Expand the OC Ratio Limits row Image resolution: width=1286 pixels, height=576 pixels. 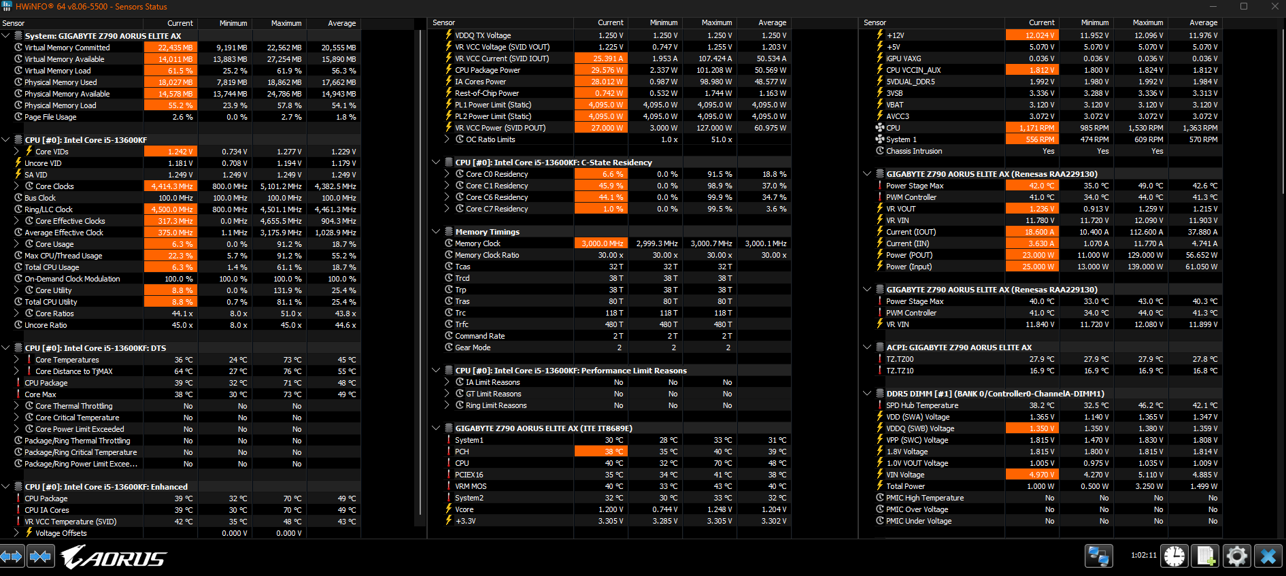point(447,139)
